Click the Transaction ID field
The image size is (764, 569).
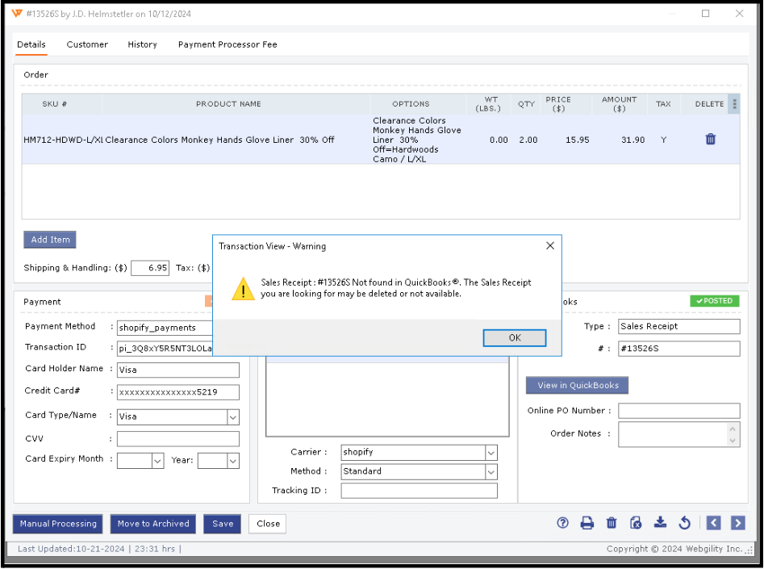click(165, 348)
